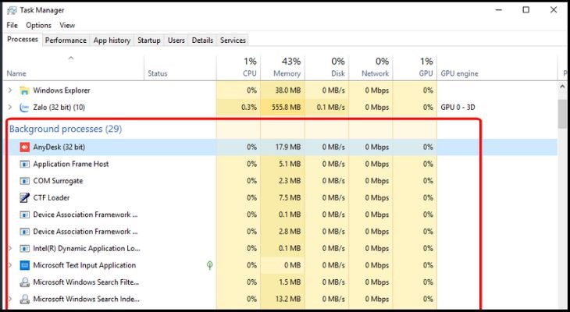
Task: Click the 1.5 MB Search Filter memory value
Action: pos(290,282)
